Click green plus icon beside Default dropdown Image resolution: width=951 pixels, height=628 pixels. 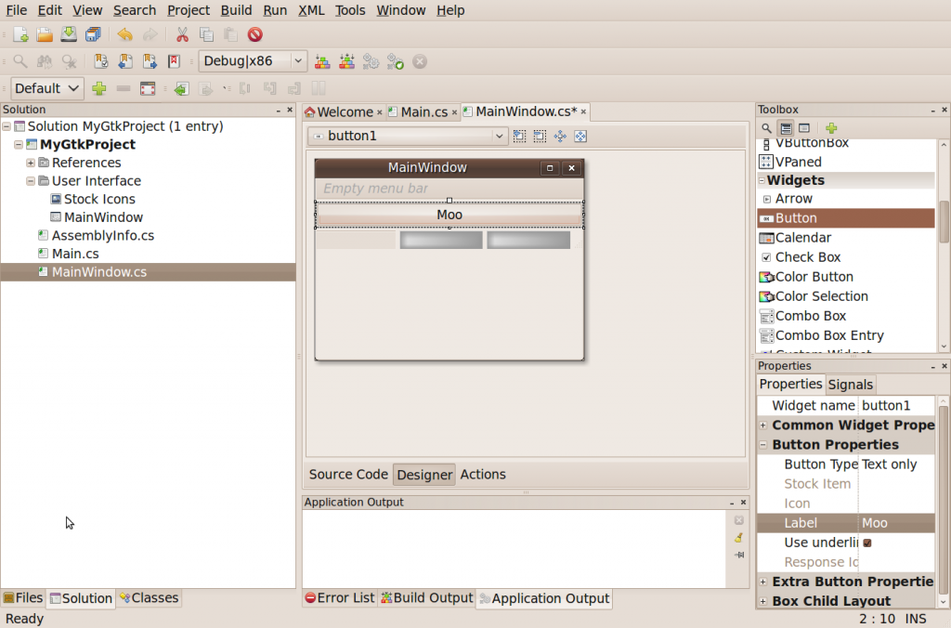98,88
